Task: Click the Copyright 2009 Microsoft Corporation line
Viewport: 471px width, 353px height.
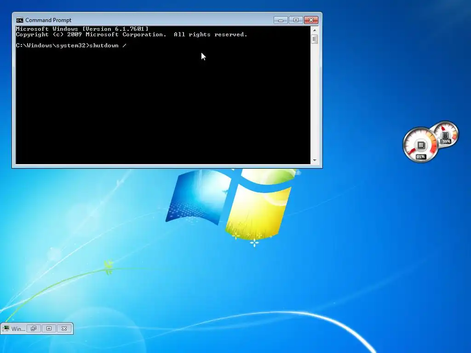Action: pos(132,34)
